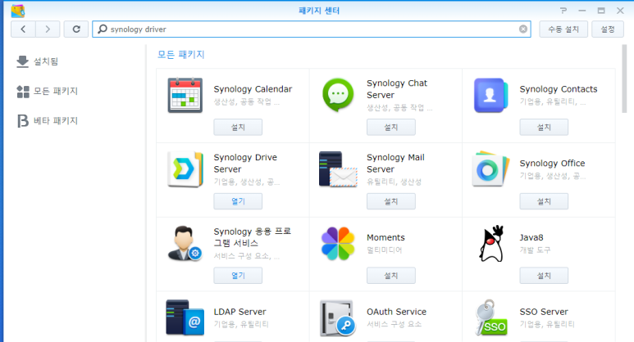Go back with the left arrow
Viewport: 634px width, 342px height.
coord(23,29)
